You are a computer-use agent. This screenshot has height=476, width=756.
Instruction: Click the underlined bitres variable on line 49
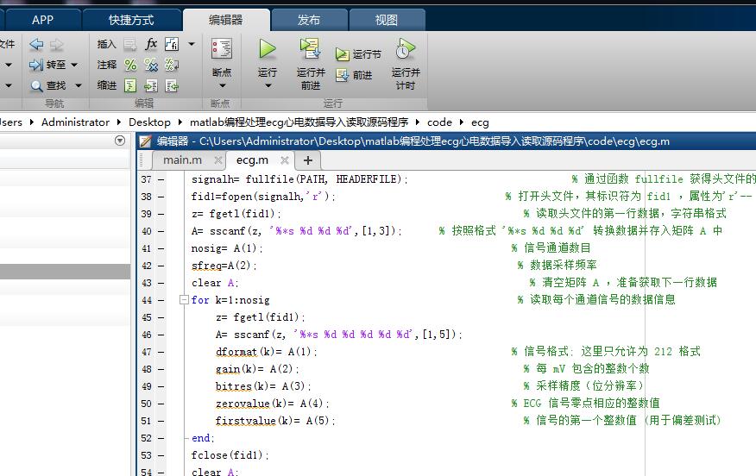[x=233, y=386]
